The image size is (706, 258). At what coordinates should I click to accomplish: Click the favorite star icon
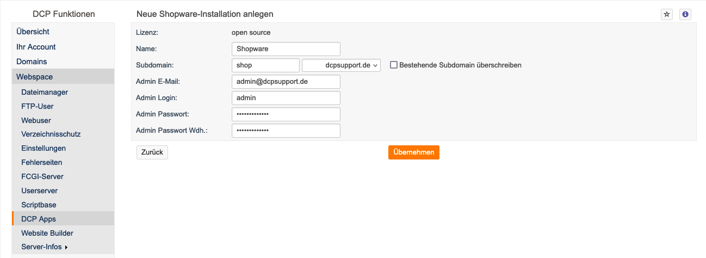[x=666, y=15]
